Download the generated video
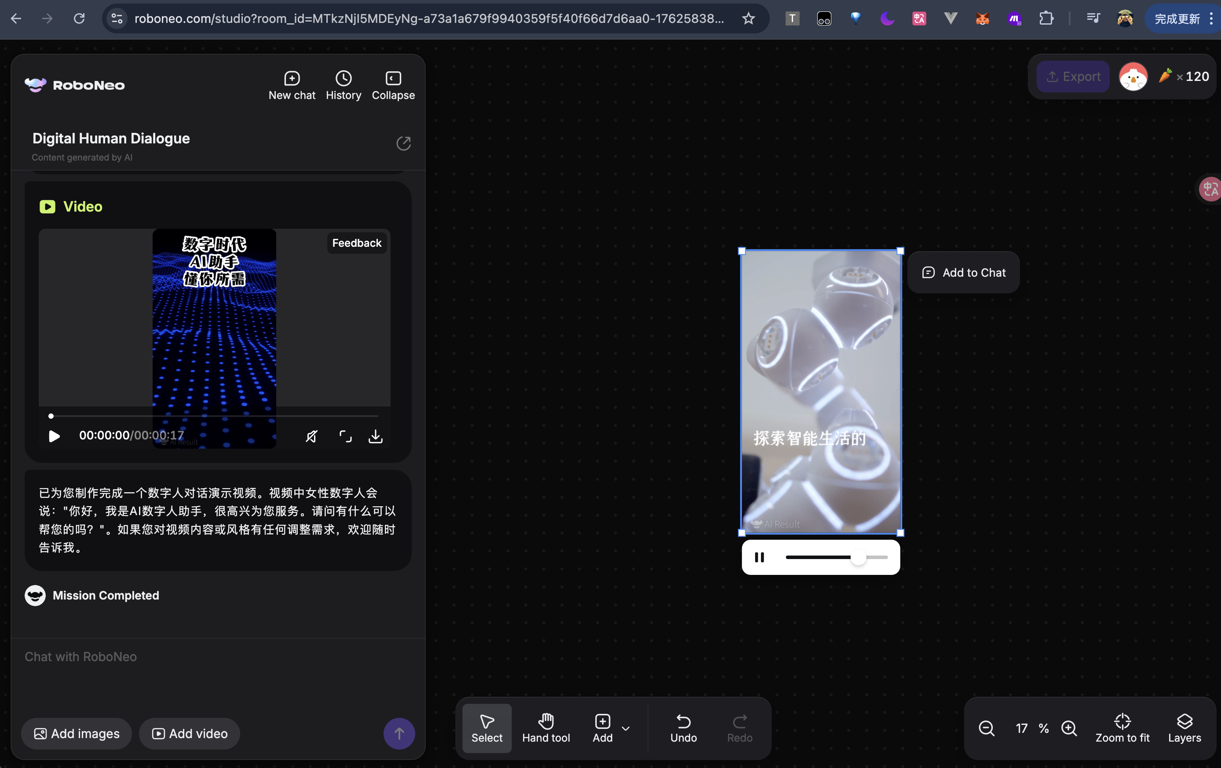 click(x=375, y=436)
